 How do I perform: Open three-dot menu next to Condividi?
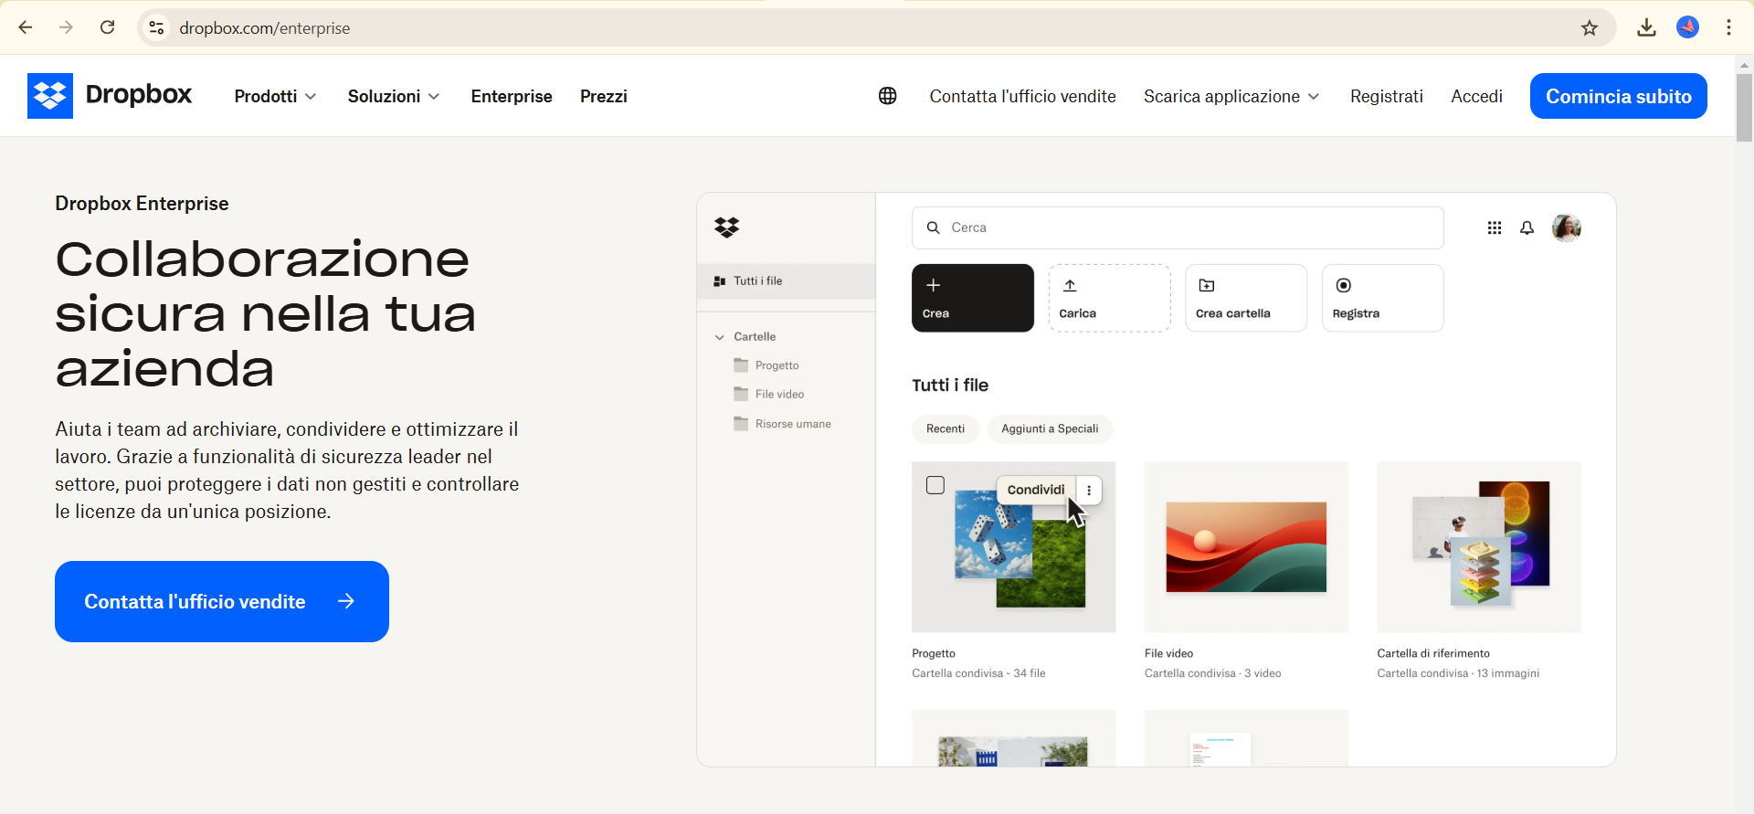[1089, 490]
